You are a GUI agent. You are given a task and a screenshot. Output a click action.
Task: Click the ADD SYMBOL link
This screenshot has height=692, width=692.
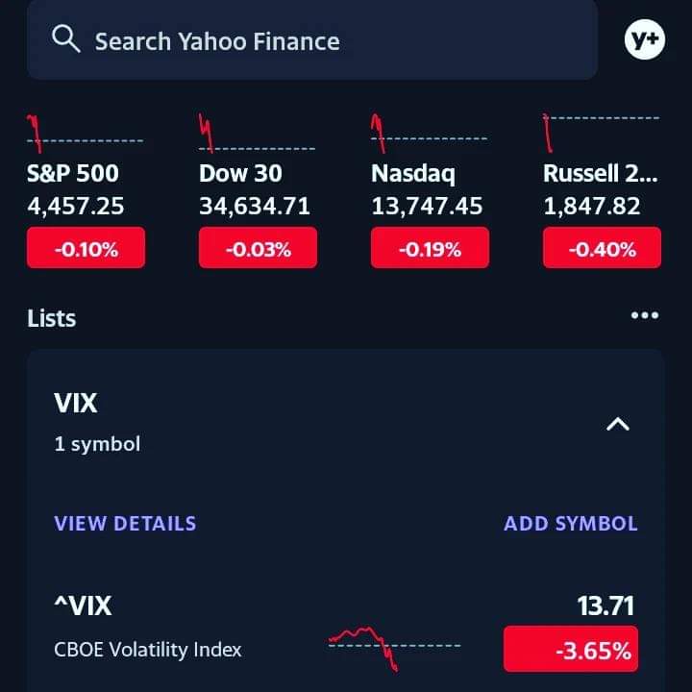point(571,524)
